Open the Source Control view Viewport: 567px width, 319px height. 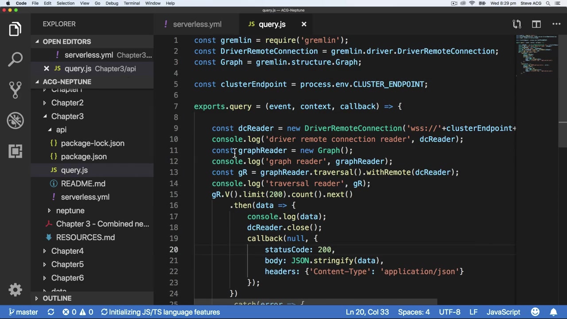[x=15, y=89]
